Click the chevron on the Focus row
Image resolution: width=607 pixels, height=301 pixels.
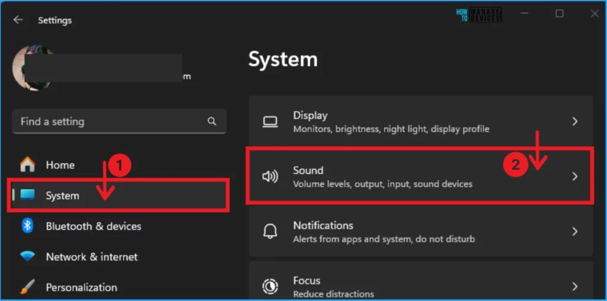pyautogui.click(x=574, y=286)
